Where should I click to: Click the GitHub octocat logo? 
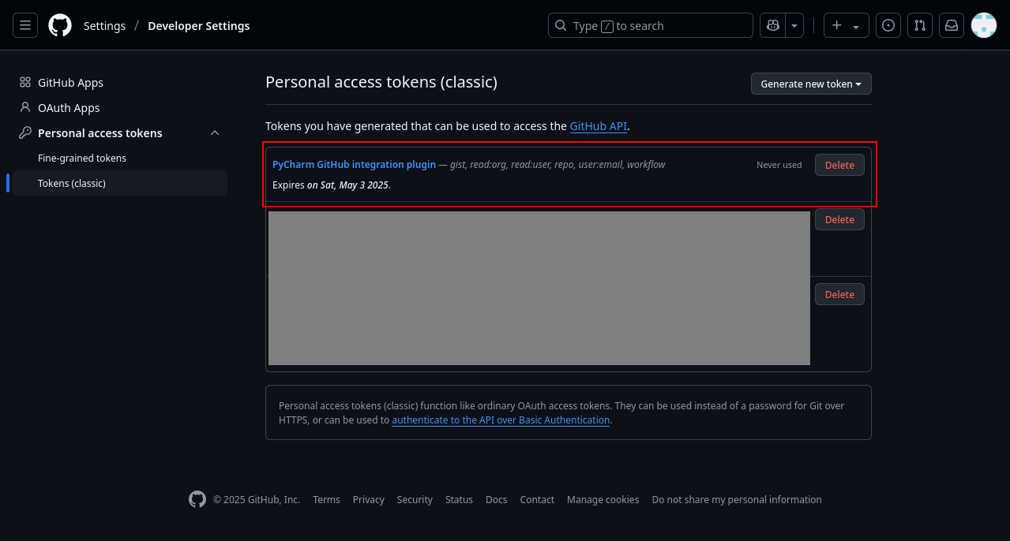[x=60, y=25]
